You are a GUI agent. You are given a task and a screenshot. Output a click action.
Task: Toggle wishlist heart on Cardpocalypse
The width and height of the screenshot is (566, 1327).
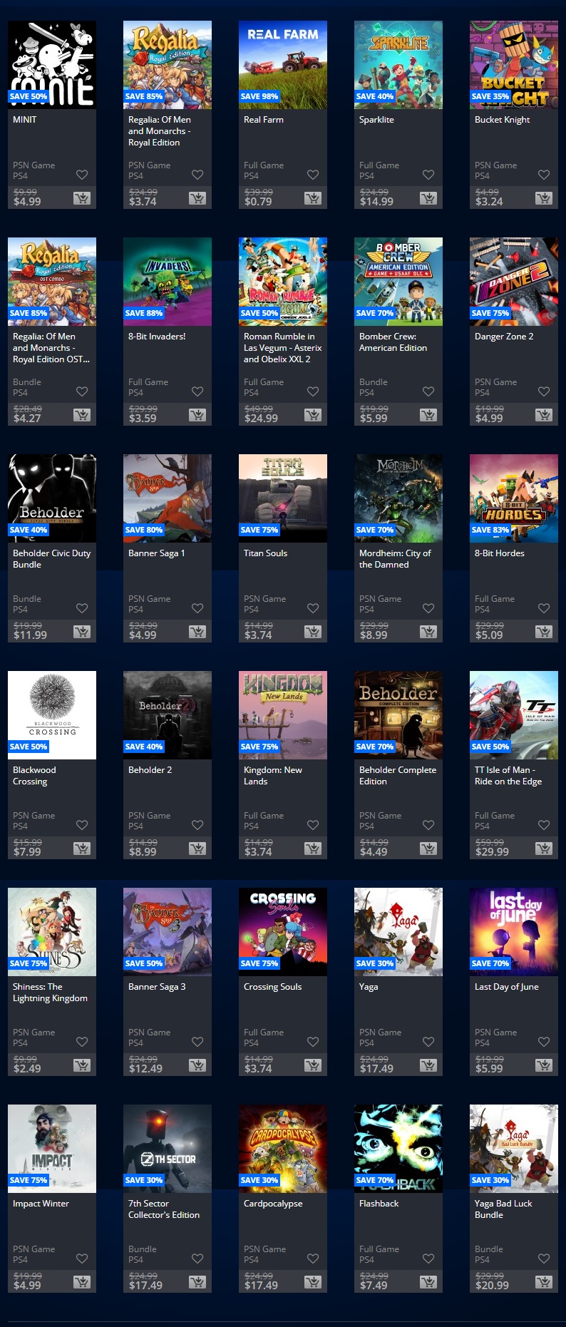tap(313, 1259)
